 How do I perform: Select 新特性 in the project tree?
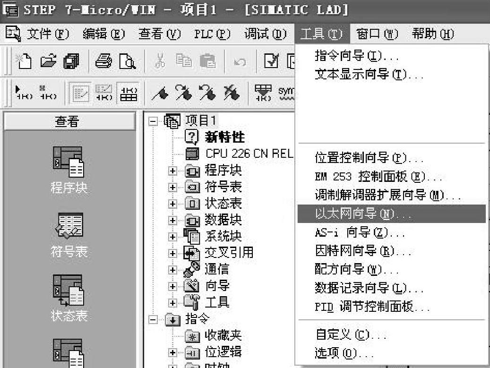point(225,137)
